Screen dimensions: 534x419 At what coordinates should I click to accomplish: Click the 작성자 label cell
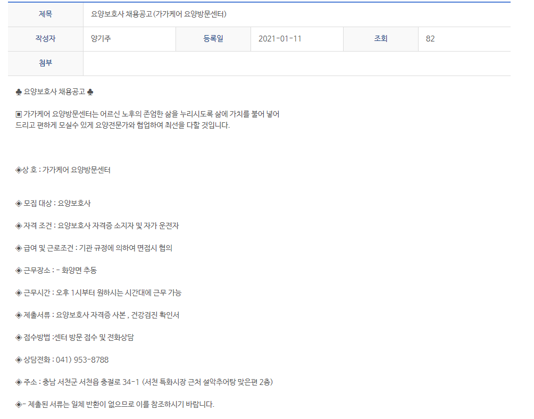coord(45,39)
